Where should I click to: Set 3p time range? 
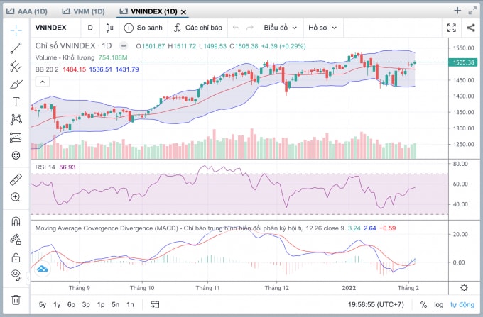(86, 305)
